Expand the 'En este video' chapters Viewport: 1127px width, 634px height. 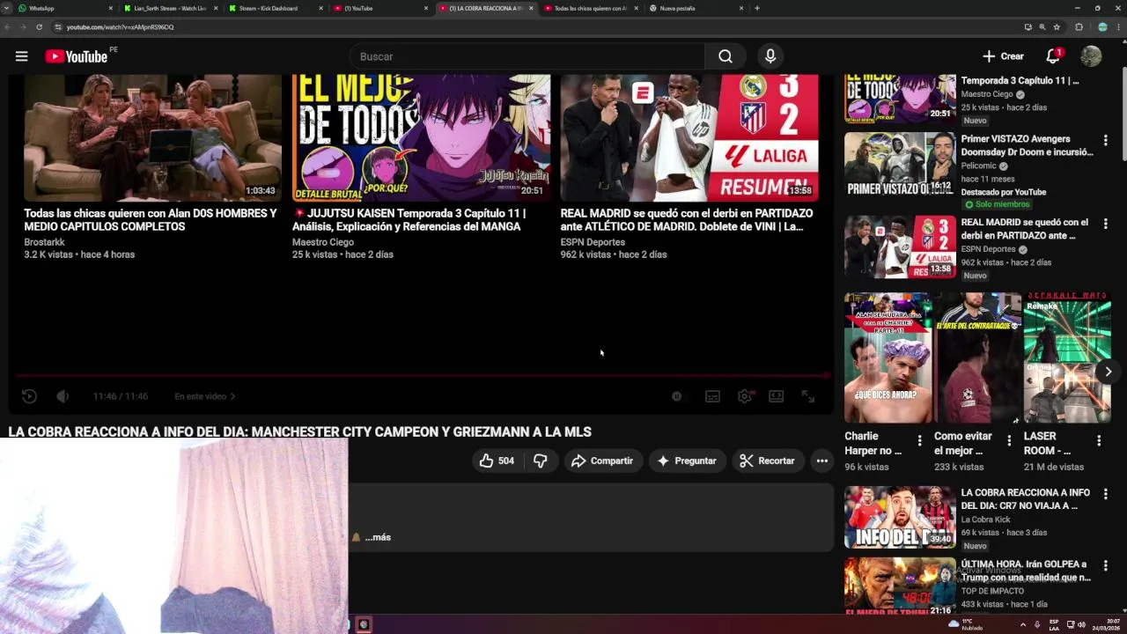205,396
